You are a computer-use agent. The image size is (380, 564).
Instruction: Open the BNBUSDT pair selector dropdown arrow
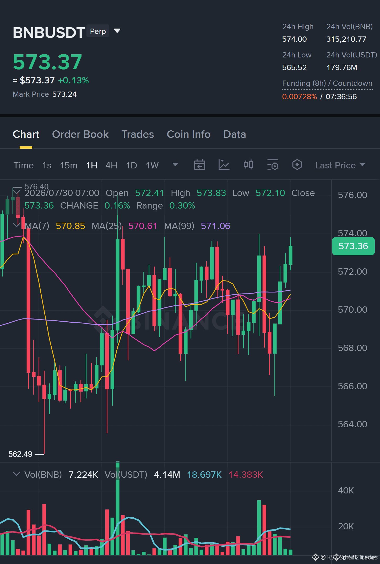[117, 31]
